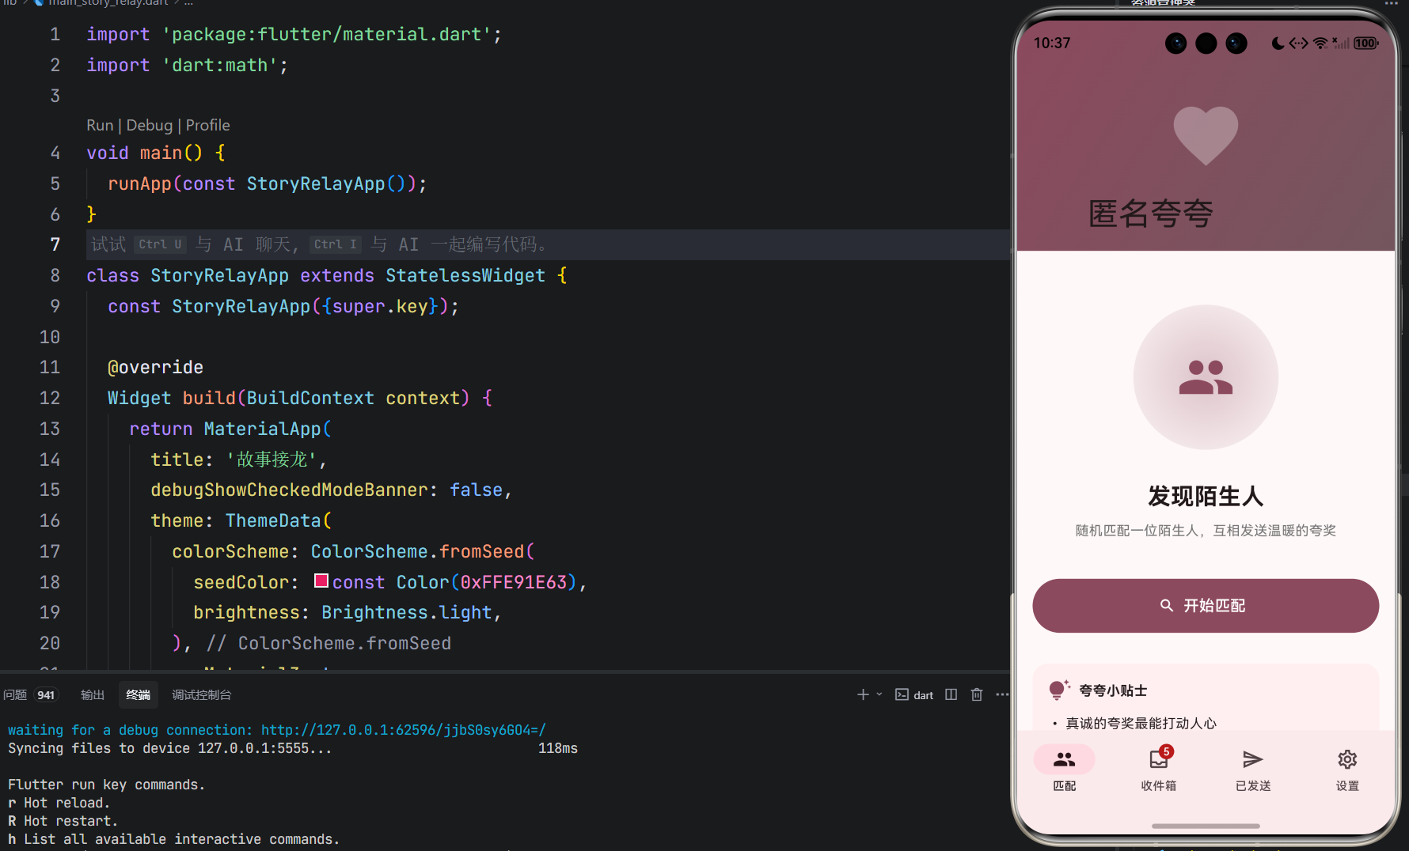This screenshot has height=851, width=1409.
Task: Open the 调试控制台 debug console tab
Action: point(202,694)
